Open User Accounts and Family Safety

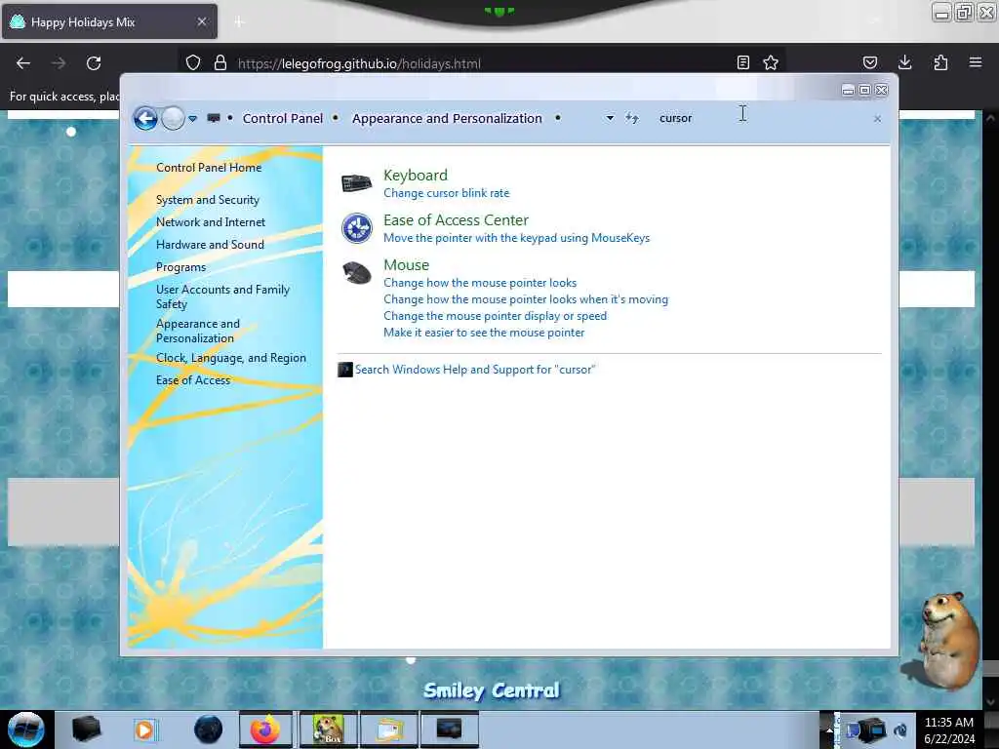222,296
